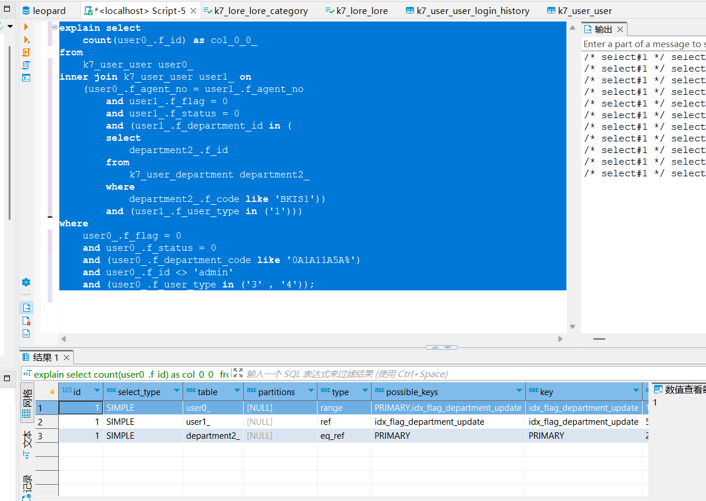This screenshot has width=706, height=501.
Task: Close the 输出 output panel tab
Action: [x=621, y=29]
